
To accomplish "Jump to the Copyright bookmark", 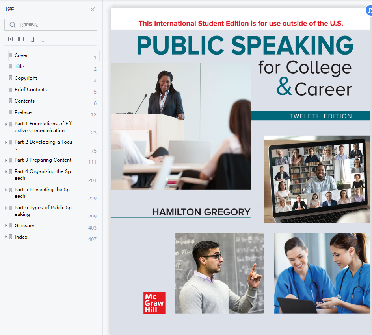I will click(26, 78).
